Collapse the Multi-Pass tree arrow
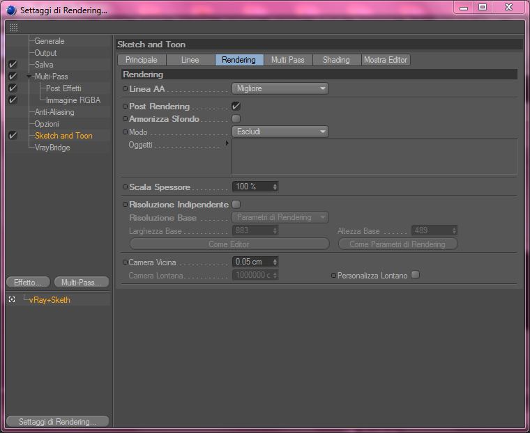Viewport: 530px width, 433px height. click(29, 77)
